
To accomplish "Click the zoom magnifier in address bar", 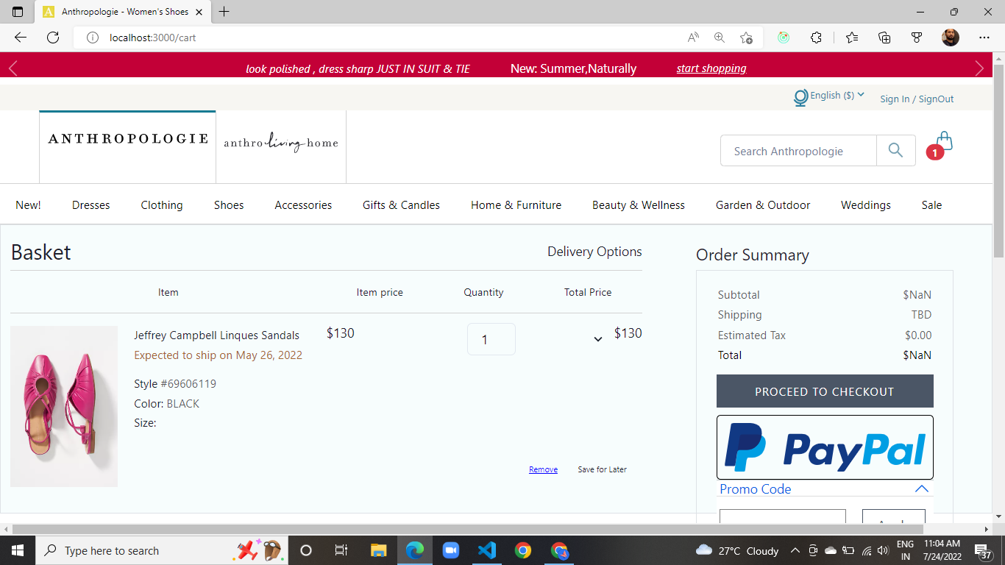I will 720,38.
